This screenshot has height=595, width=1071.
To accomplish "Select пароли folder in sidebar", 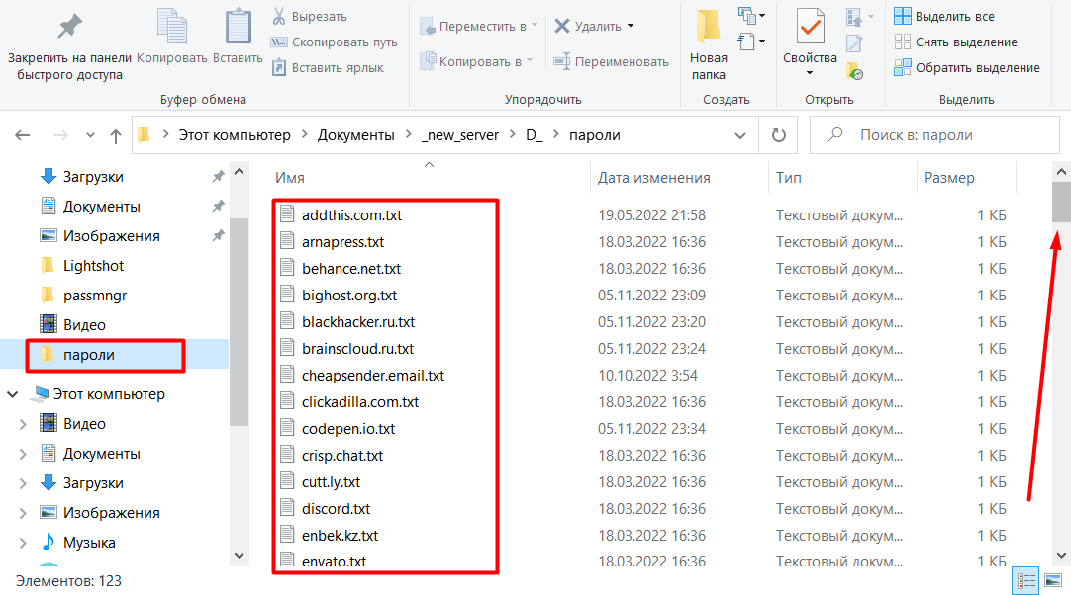I will [89, 355].
